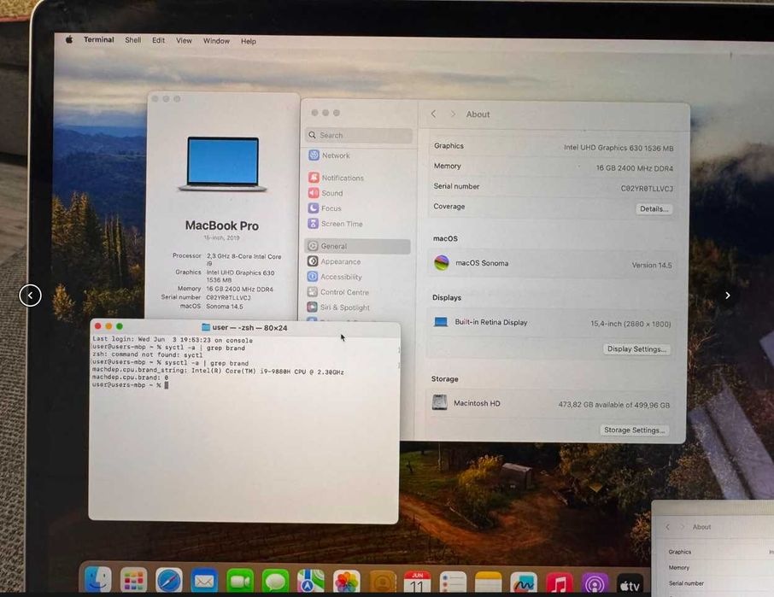Open Reminders from the Dock
Viewport: 774px width, 597px height.
tap(453, 583)
